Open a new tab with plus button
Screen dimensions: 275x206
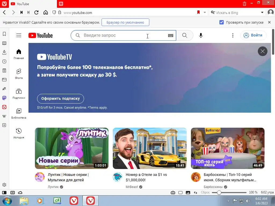[61, 4]
